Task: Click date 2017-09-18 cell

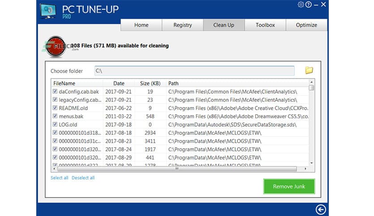Action: 119,125
